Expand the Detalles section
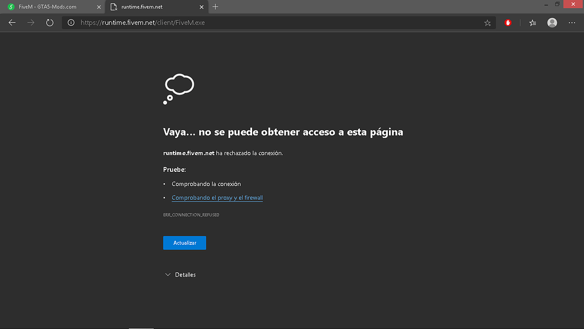584x329 pixels. pyautogui.click(x=180, y=274)
